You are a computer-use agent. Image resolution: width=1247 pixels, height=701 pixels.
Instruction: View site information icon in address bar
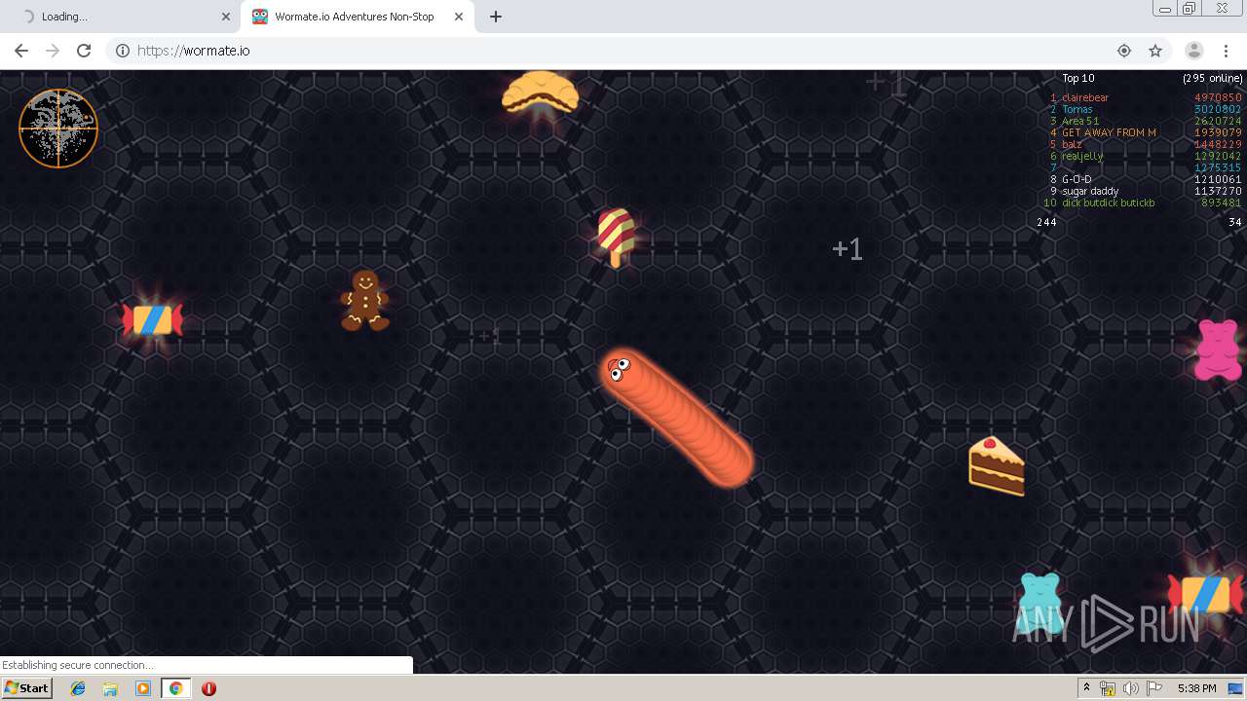point(123,51)
